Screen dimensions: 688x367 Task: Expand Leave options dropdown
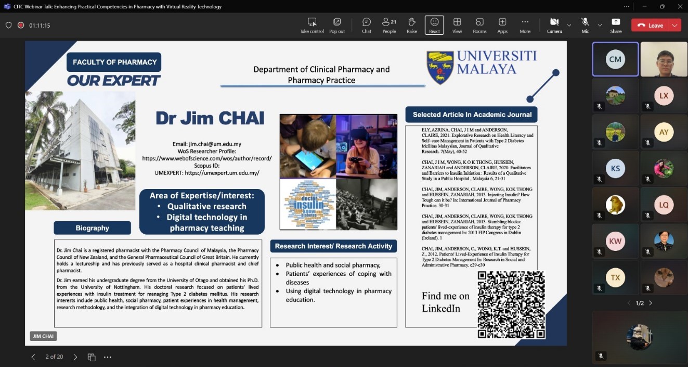pos(675,25)
